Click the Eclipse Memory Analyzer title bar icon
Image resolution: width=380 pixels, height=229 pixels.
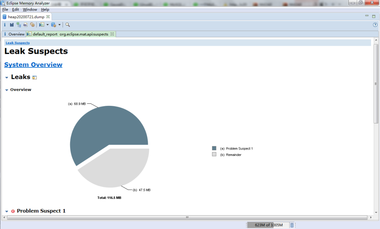click(3, 3)
